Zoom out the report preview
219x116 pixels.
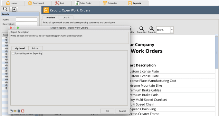141,30
